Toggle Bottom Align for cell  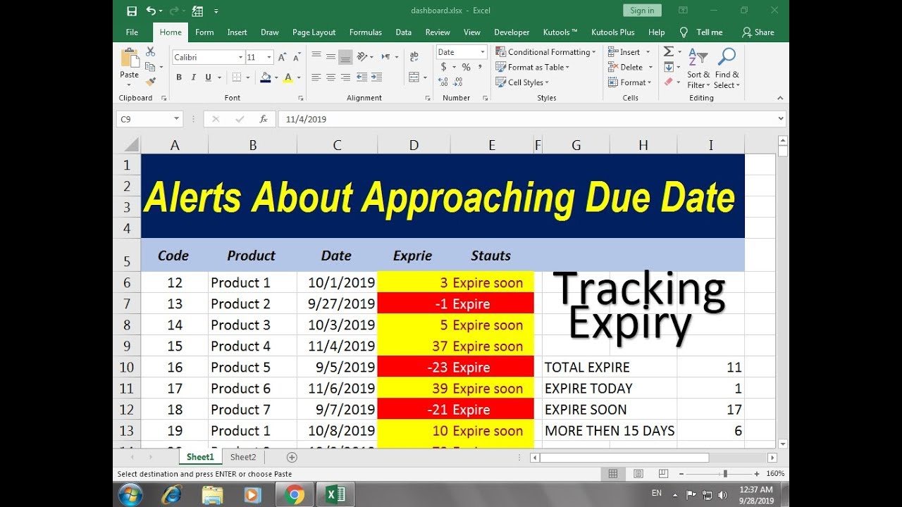[x=345, y=57]
